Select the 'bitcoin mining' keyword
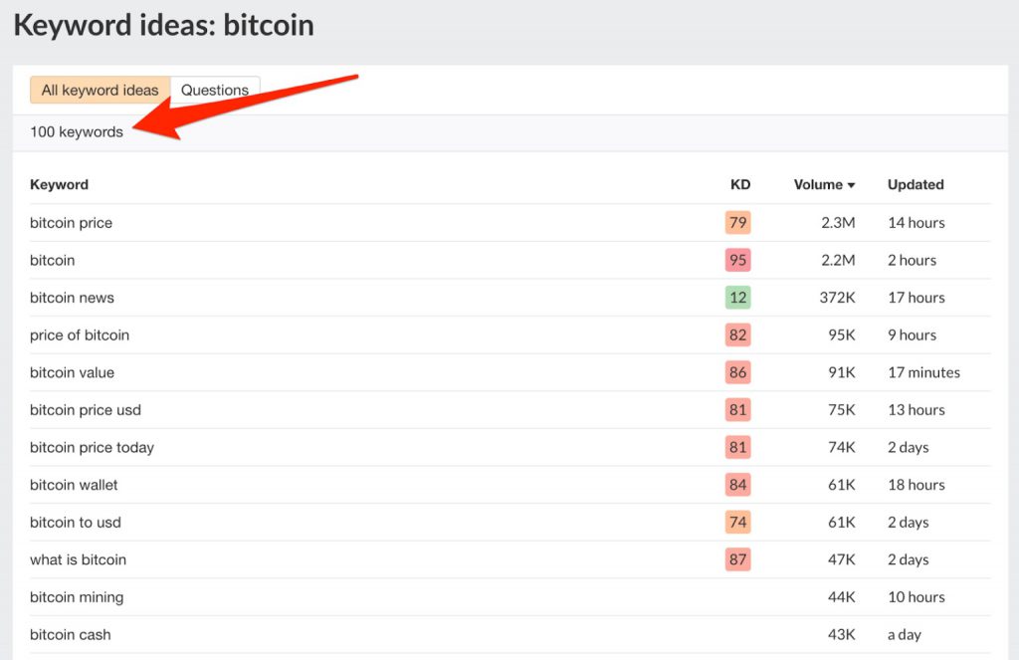Image resolution: width=1019 pixels, height=660 pixels. (x=77, y=597)
